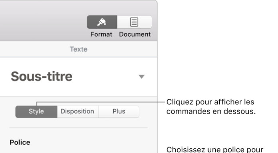
Task: Click the Police section label
Action: coord(20,142)
